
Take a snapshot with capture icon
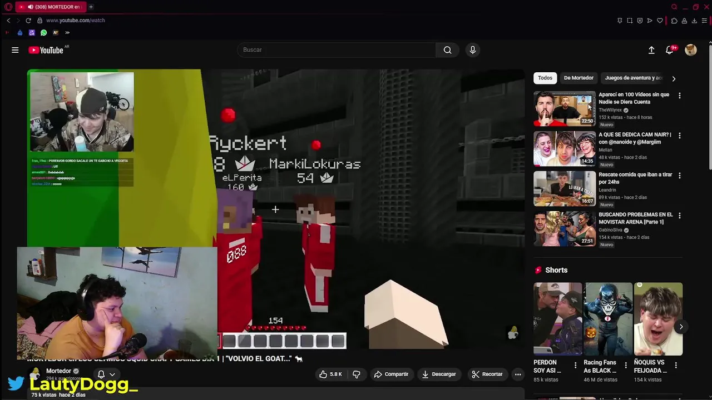pyautogui.click(x=630, y=21)
